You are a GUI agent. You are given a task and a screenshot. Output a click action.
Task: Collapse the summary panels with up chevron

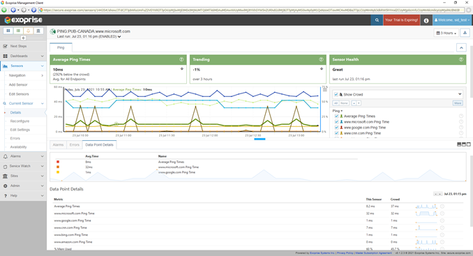[x=461, y=47]
